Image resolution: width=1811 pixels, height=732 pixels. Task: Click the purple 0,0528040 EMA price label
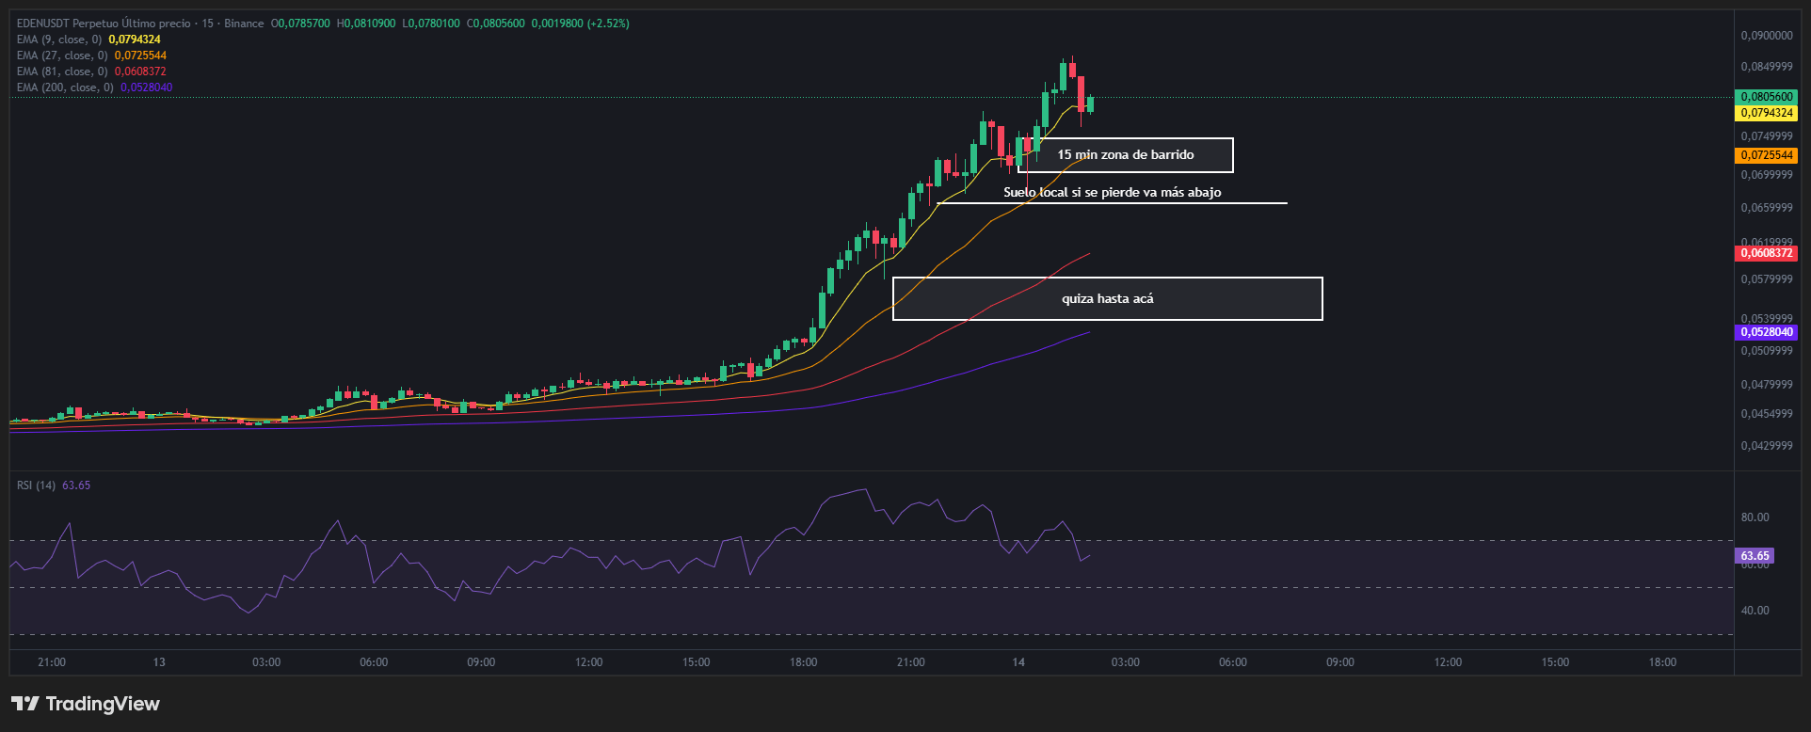(x=1766, y=332)
